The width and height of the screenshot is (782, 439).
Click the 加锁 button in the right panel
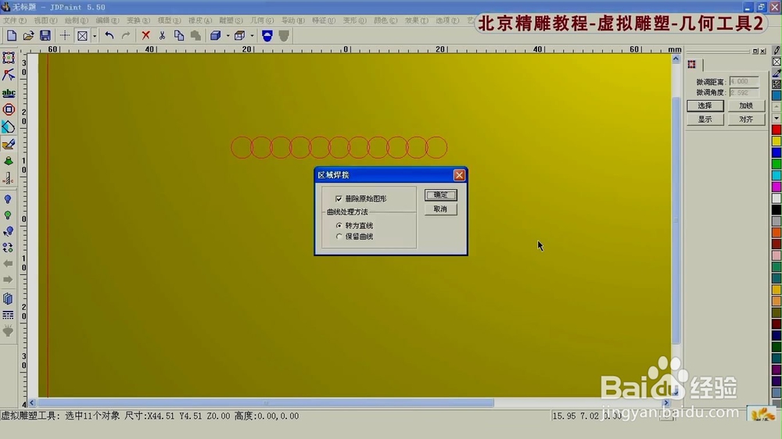[x=746, y=105]
